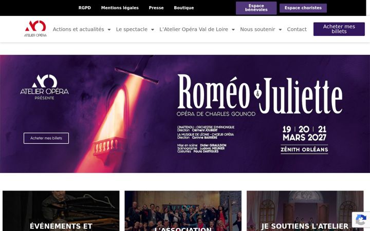This screenshot has width=370, height=231.
Task: Open the Événements et card
Action: click(61, 211)
